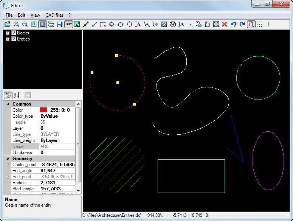This screenshot has width=293, height=221.
Task: Select the Polyline drawing tool
Action: pyautogui.click(x=147, y=24)
